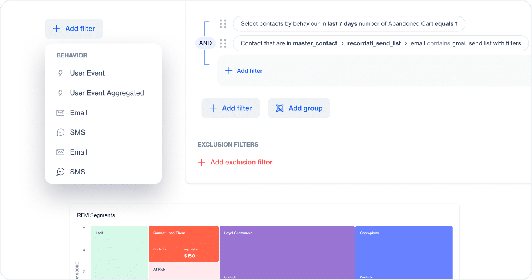
Task: Click the 'Add exclusion filter' link
Action: [241, 162]
